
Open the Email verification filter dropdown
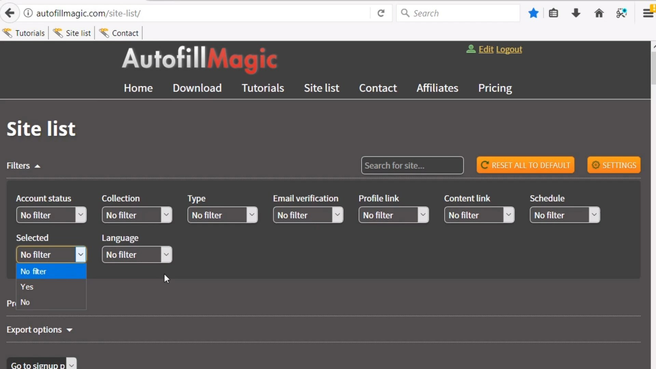[308, 215]
